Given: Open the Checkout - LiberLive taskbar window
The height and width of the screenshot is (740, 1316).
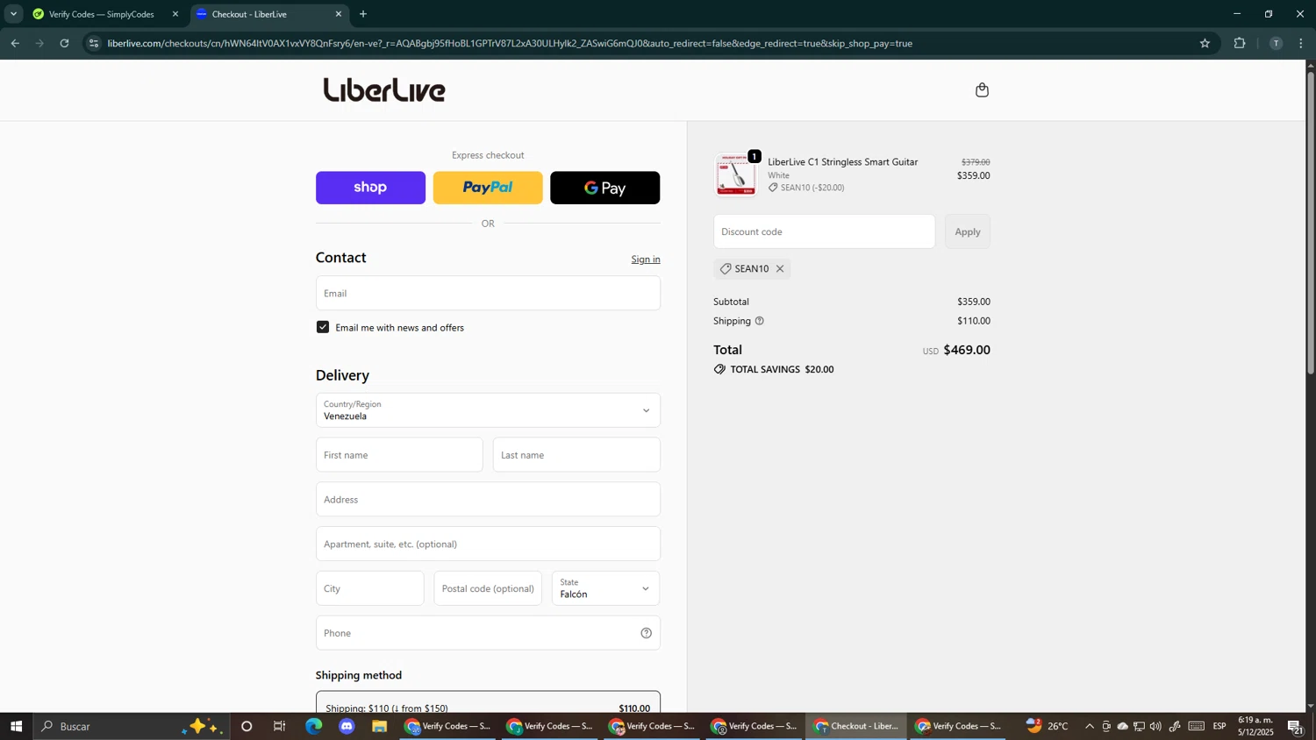Looking at the screenshot, I should (856, 726).
